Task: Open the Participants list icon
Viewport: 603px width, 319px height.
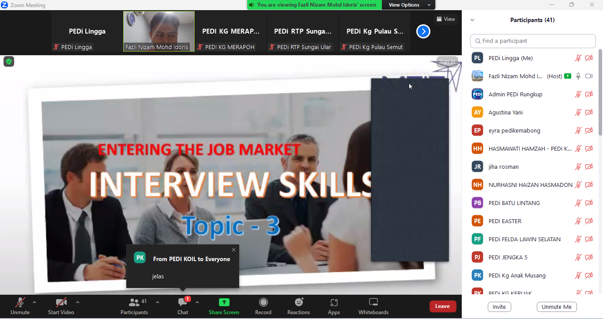Action: tap(134, 303)
